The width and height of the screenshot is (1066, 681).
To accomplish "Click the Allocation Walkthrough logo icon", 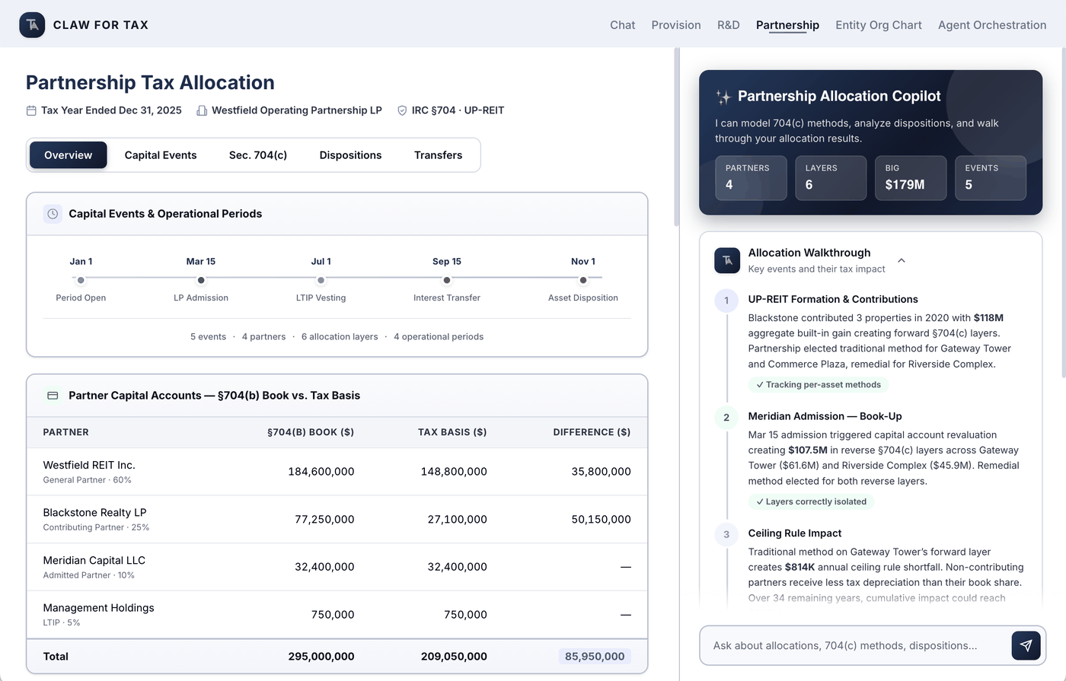I will pyautogui.click(x=727, y=260).
